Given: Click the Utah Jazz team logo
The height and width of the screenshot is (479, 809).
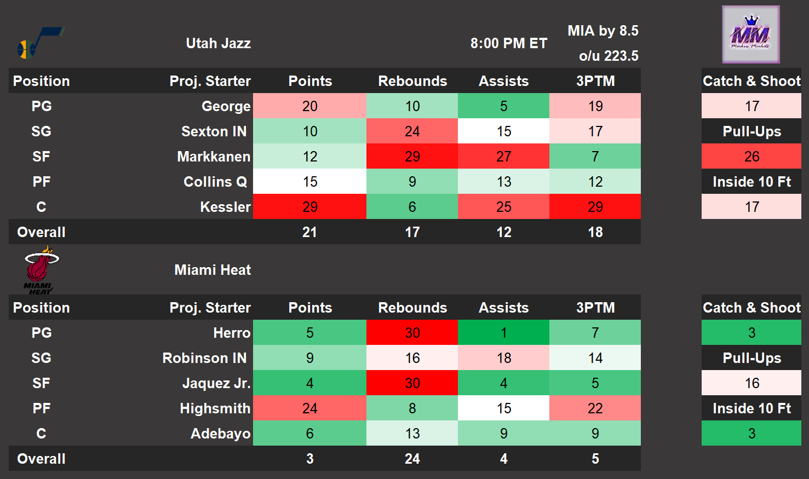Looking at the screenshot, I should click(x=39, y=43).
